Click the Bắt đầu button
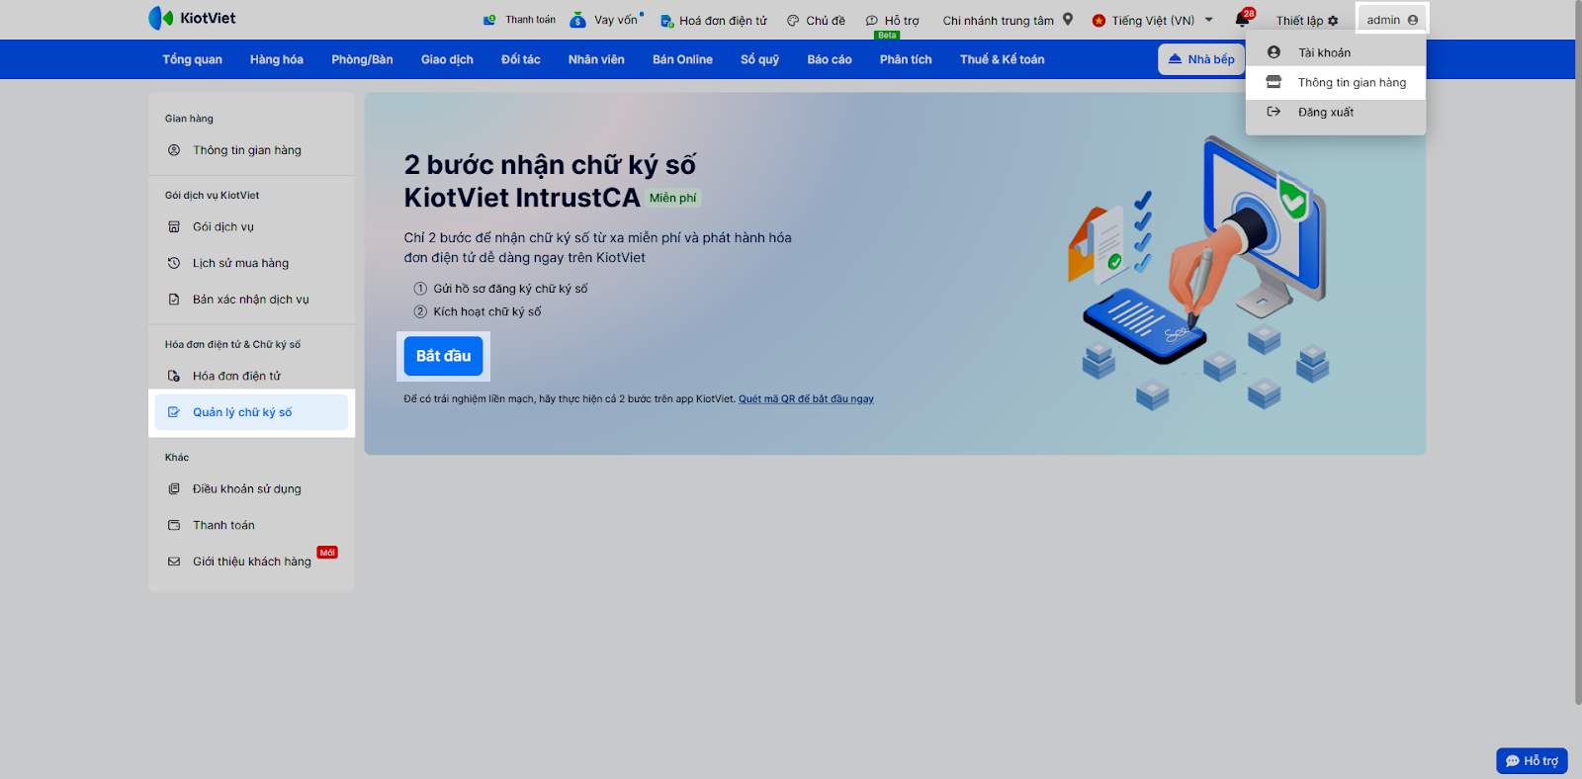The height and width of the screenshot is (779, 1582). pyautogui.click(x=443, y=356)
